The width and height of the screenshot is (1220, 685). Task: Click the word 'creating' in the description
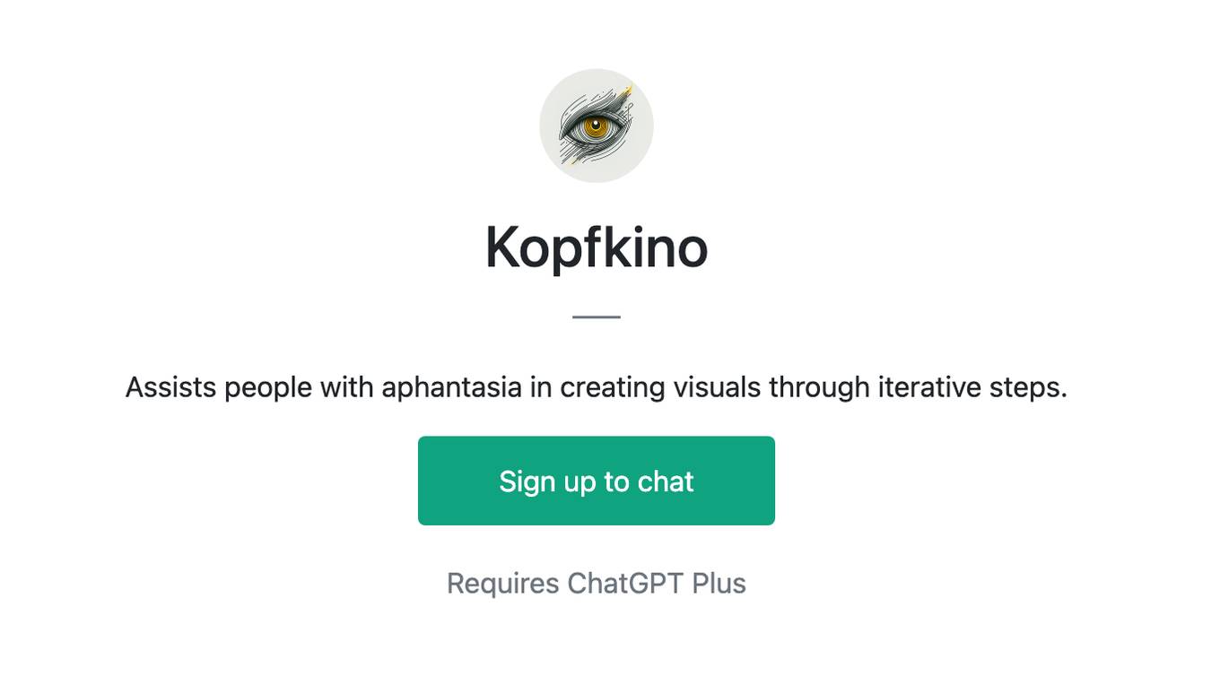tap(613, 387)
